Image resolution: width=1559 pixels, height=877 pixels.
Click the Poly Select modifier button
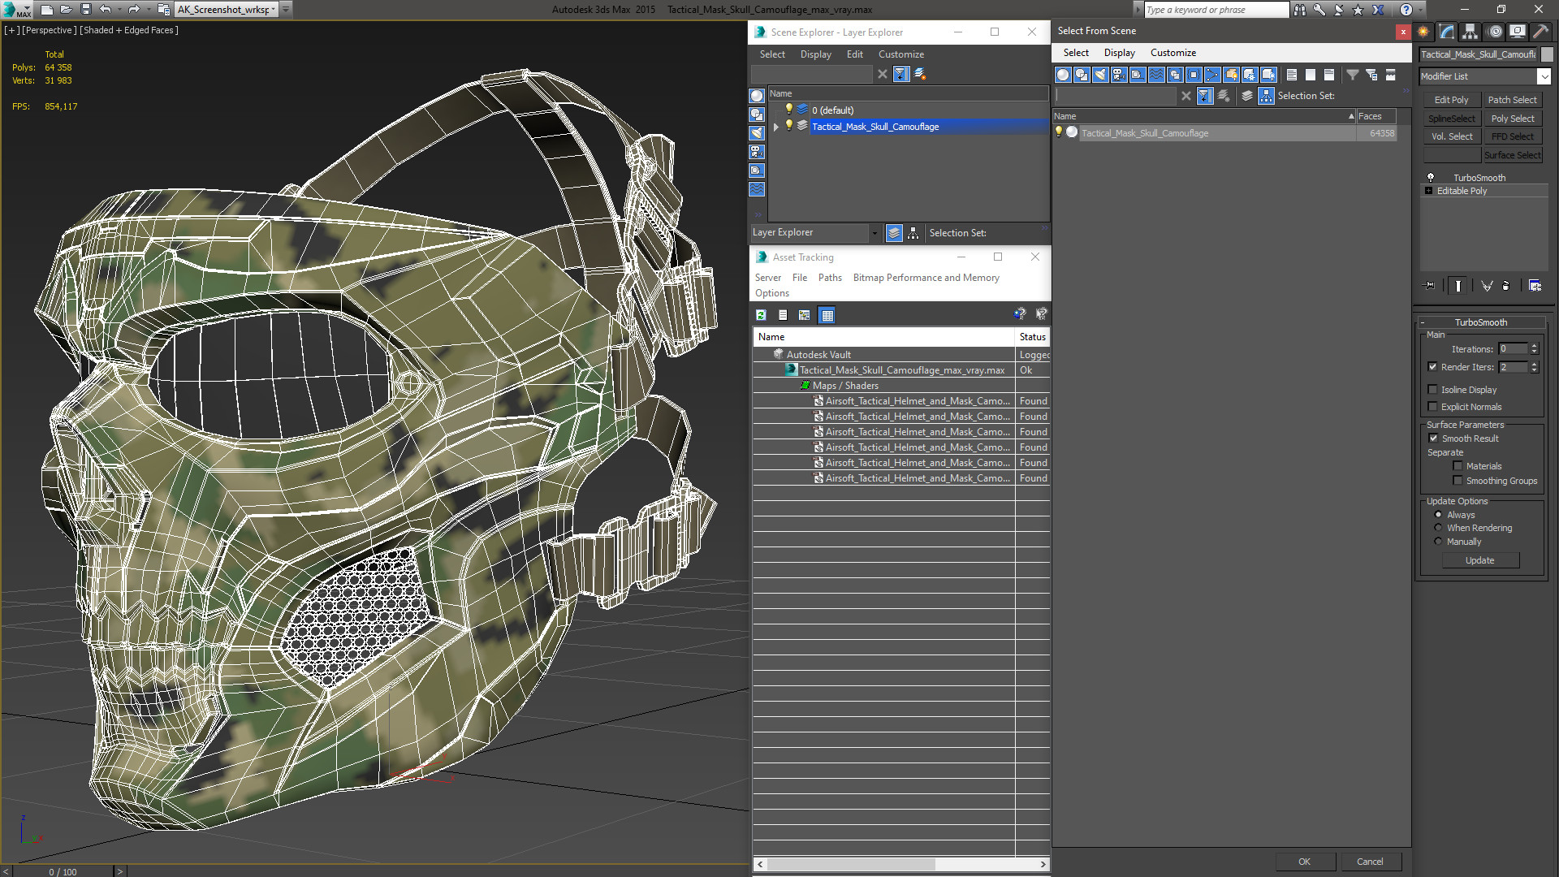1513,119
